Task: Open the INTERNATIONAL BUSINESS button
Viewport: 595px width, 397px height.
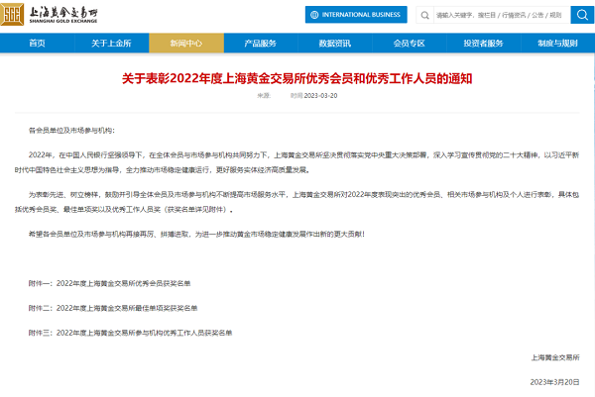Action: [356, 15]
